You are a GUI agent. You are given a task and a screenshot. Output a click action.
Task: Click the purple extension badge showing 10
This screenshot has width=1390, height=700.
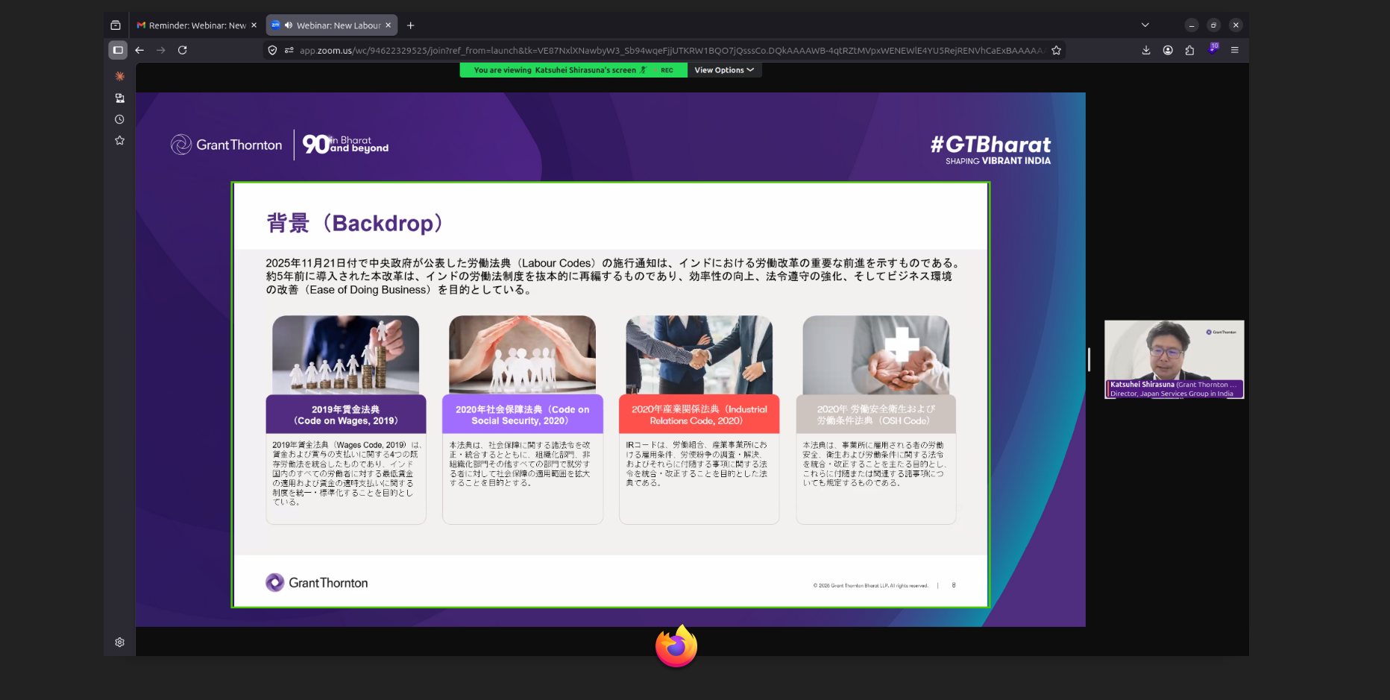pos(1213,49)
